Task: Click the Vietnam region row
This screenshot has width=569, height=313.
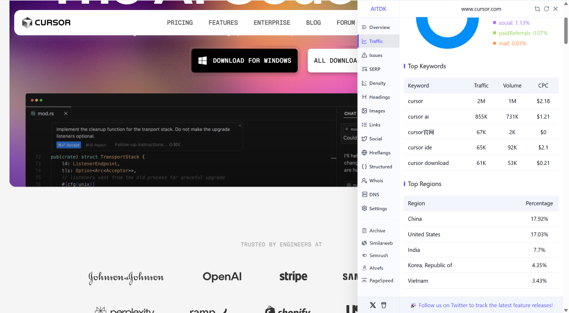Action: pos(481,281)
